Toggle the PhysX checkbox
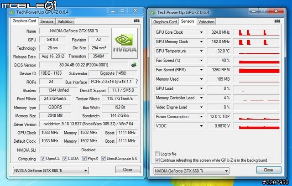This screenshot has height=186, width=292. click(84, 158)
